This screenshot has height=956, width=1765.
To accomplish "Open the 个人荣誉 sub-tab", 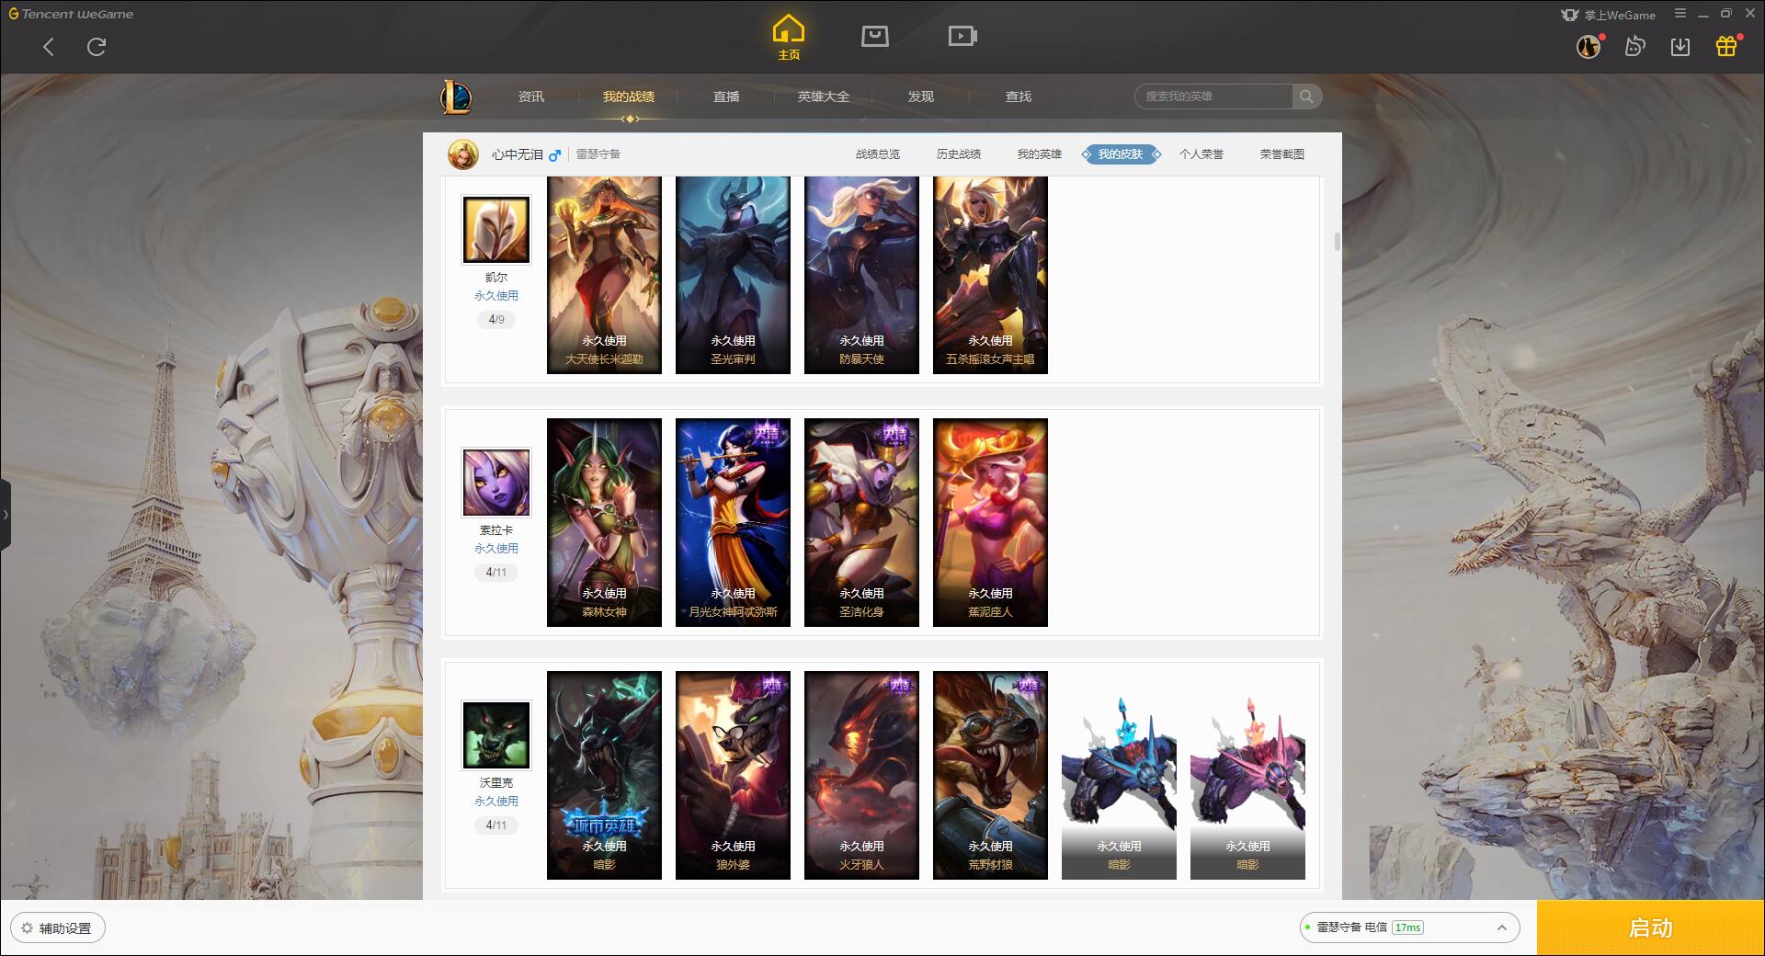I will pos(1201,154).
